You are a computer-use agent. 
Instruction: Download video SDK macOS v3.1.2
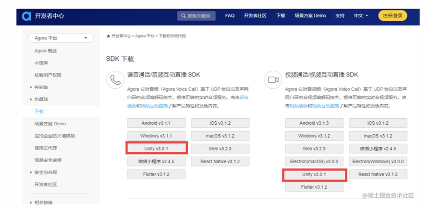378,136
